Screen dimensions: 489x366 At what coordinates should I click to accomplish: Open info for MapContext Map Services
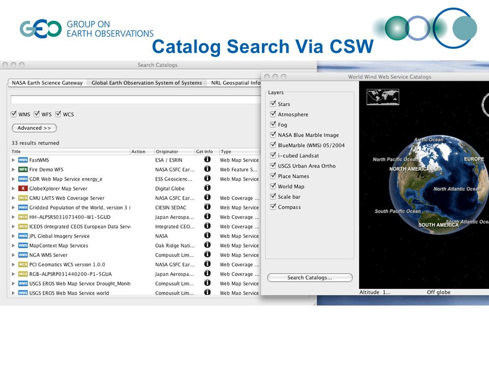point(207,245)
